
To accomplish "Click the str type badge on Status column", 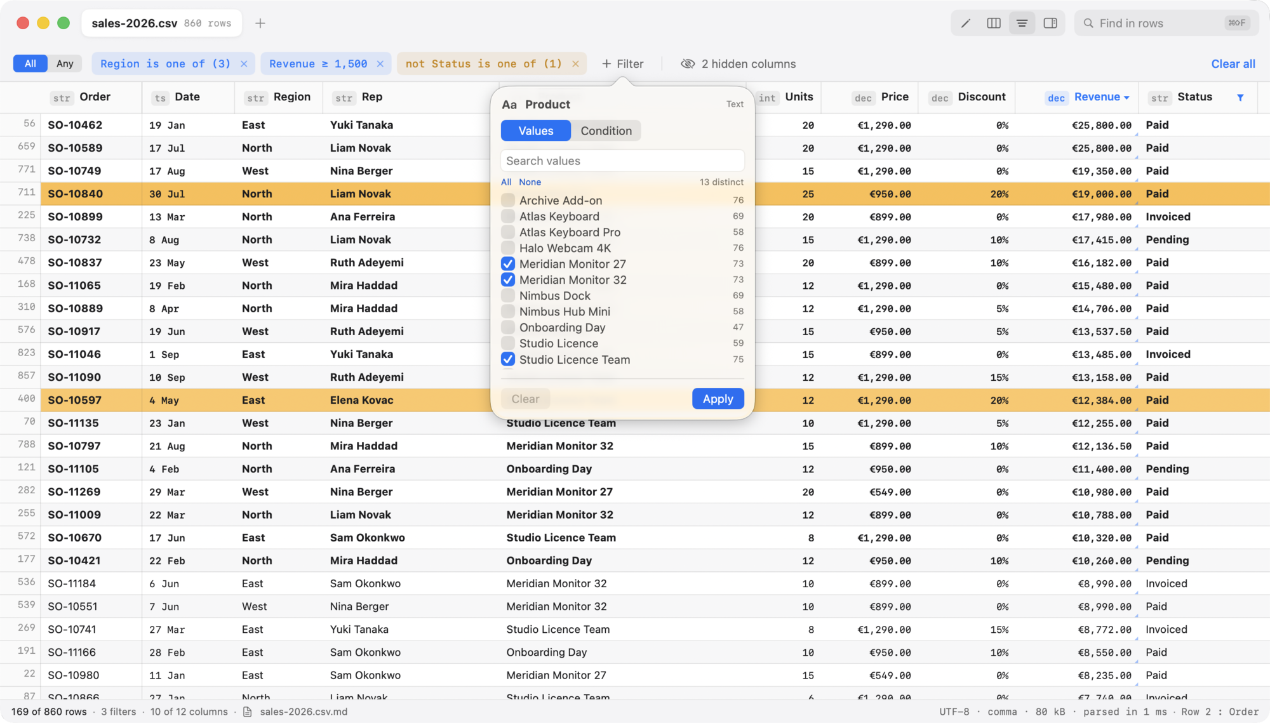I will pyautogui.click(x=1160, y=98).
